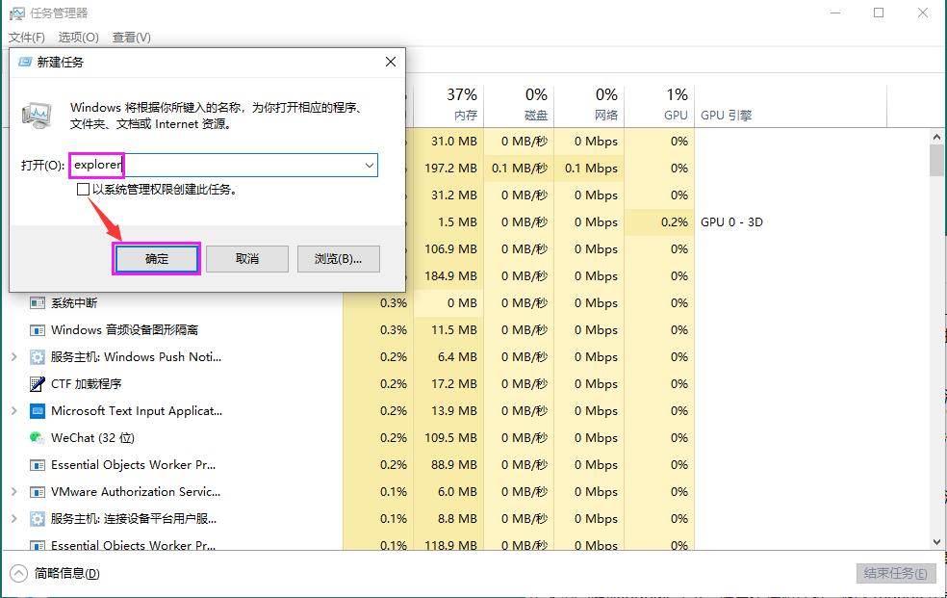Click the vertical scrollbar thumb
Image resolution: width=947 pixels, height=598 pixels.
(936, 161)
